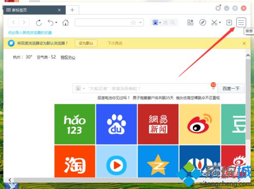Click the Baidu paw search engine icon

(x=155, y=22)
